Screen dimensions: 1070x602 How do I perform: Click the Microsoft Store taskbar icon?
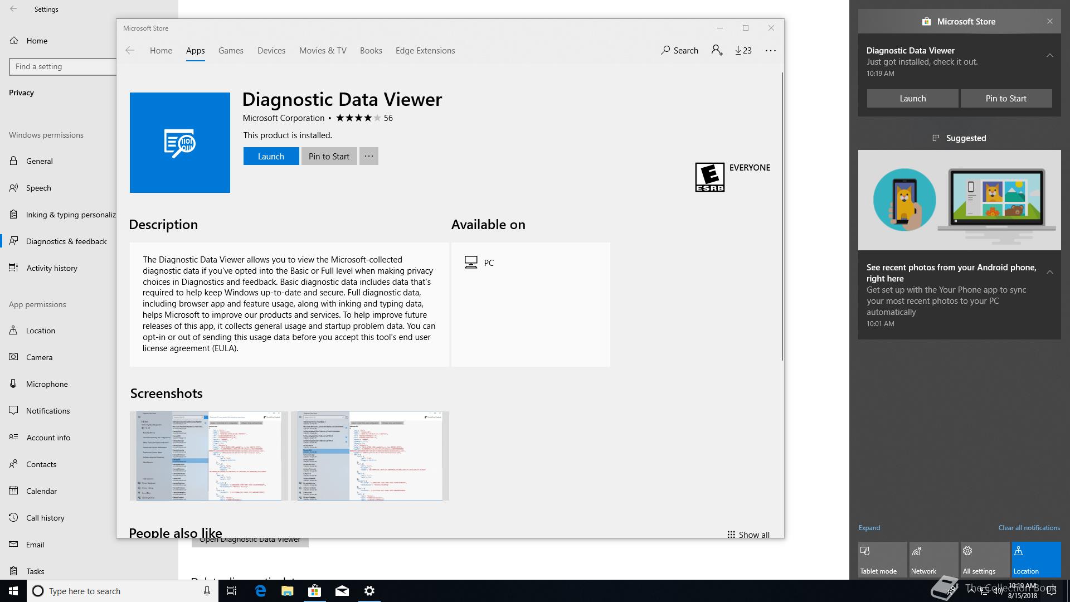(x=315, y=591)
